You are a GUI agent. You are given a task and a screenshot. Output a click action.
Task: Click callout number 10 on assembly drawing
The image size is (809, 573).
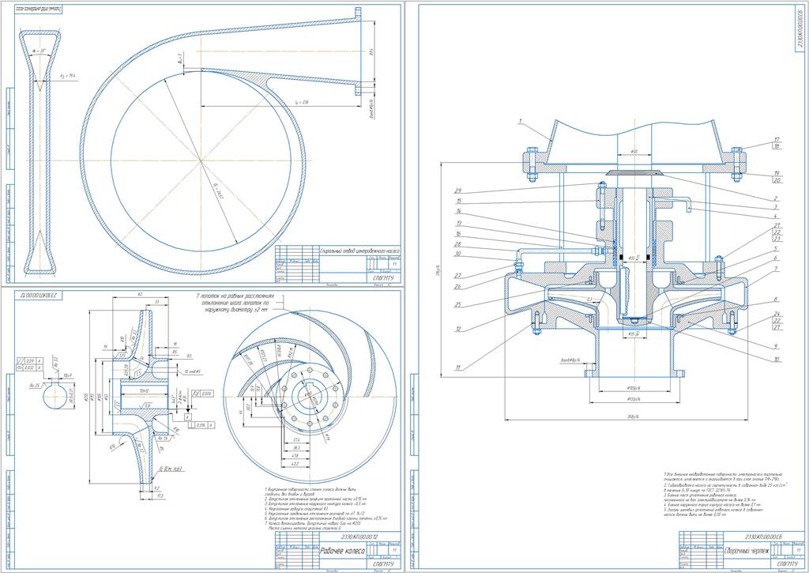pyautogui.click(x=776, y=360)
